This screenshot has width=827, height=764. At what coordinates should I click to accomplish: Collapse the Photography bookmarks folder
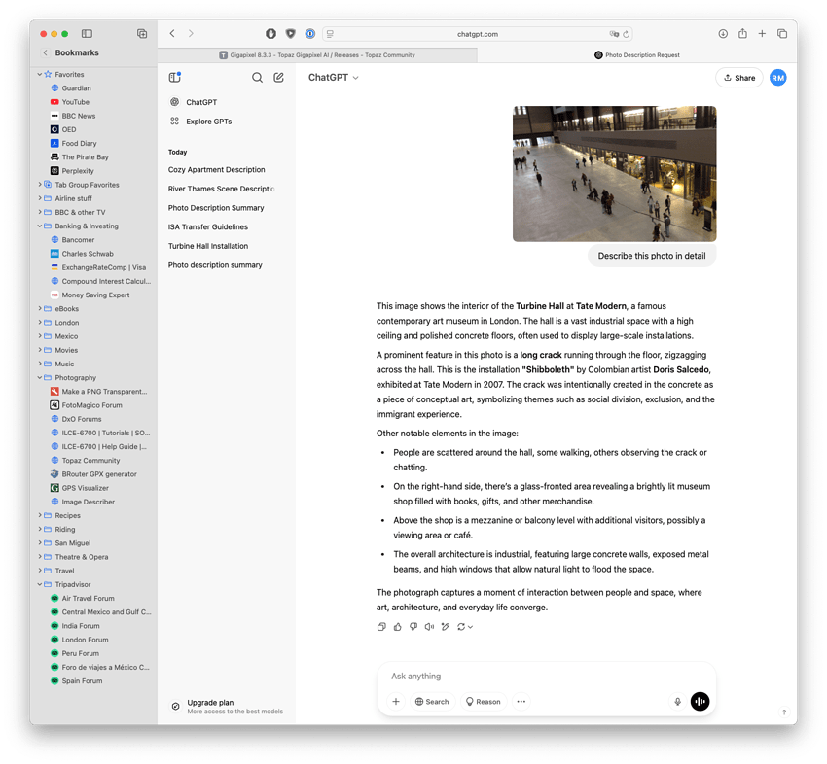(40, 377)
